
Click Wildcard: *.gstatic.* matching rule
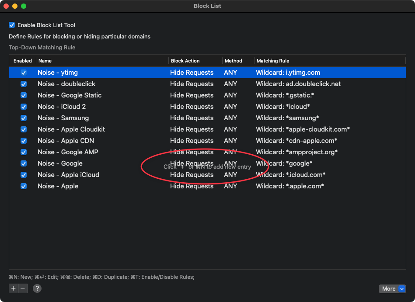point(285,95)
